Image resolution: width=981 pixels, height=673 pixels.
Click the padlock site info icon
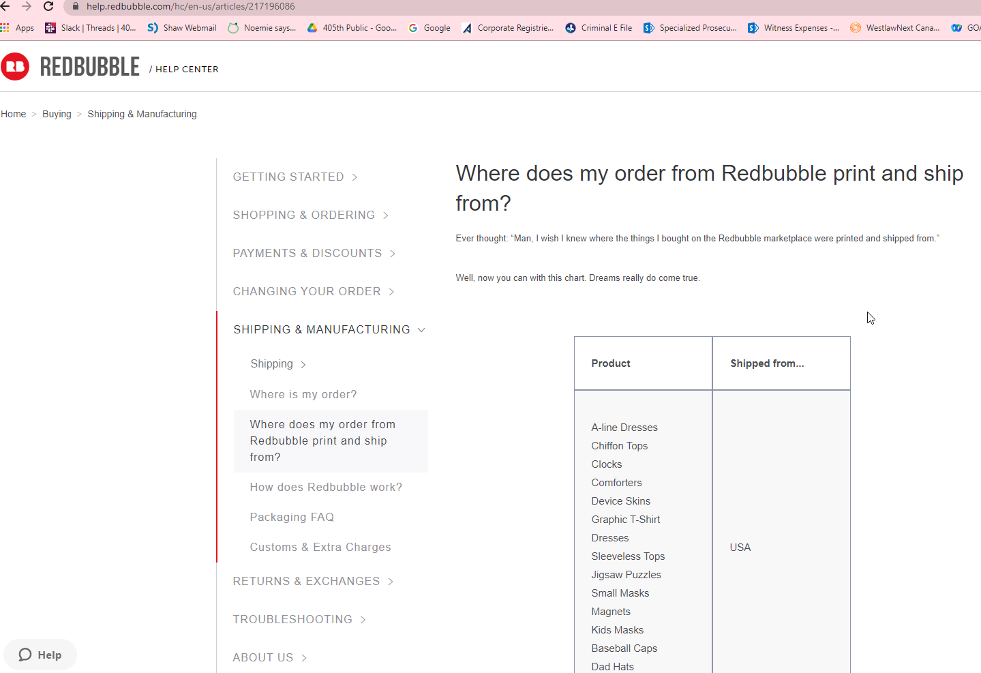pyautogui.click(x=76, y=6)
